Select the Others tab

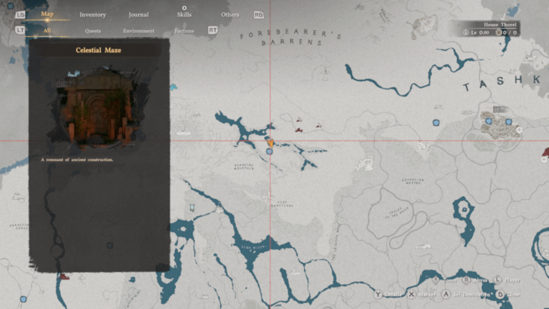point(230,15)
